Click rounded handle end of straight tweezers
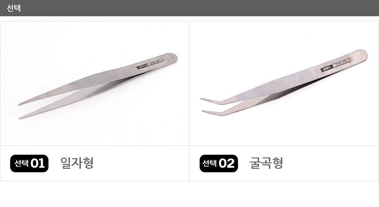This screenshot has width=379, height=207. click(172, 58)
